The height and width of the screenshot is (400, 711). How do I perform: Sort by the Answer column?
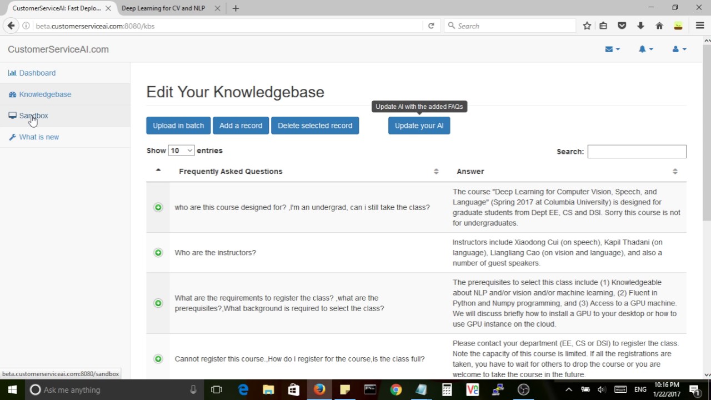tap(567, 172)
